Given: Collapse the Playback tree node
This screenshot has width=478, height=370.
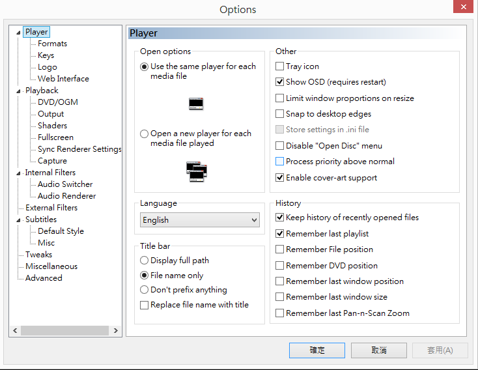Looking at the screenshot, I should click(19, 91).
